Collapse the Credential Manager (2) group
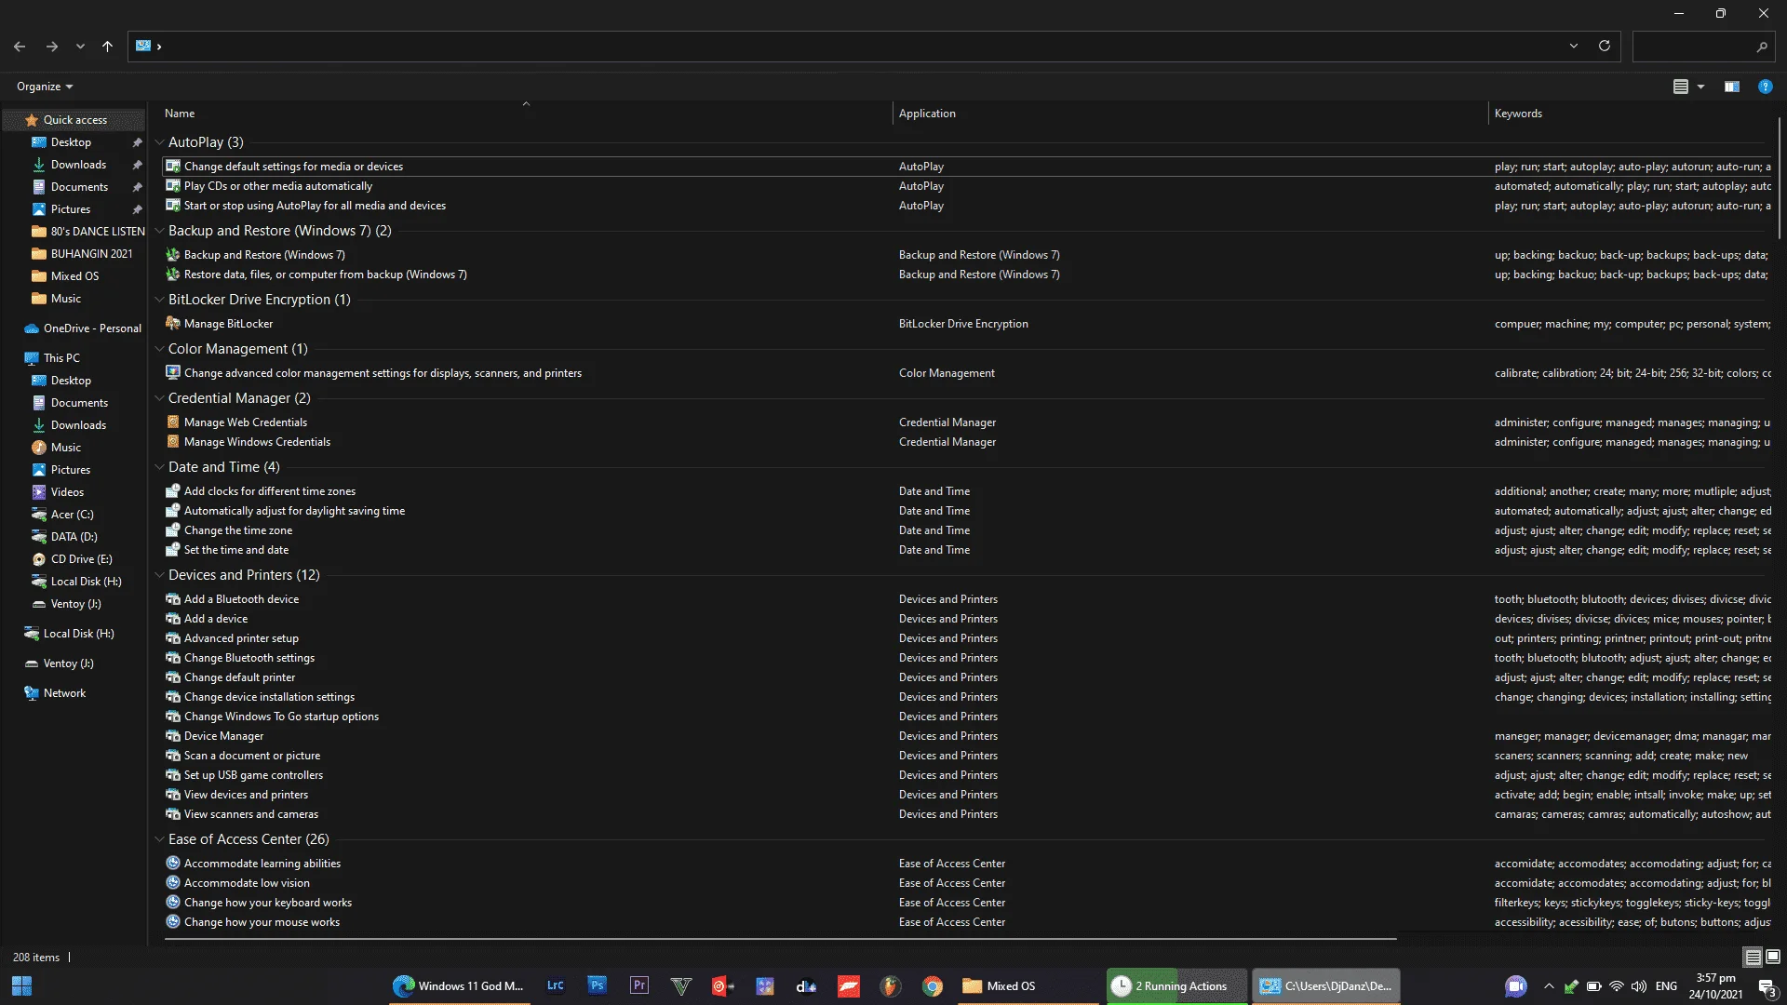Image resolution: width=1787 pixels, height=1005 pixels. coord(159,398)
